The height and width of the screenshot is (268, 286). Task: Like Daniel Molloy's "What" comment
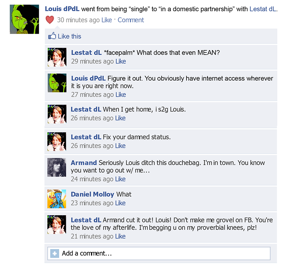pyautogui.click(x=120, y=203)
